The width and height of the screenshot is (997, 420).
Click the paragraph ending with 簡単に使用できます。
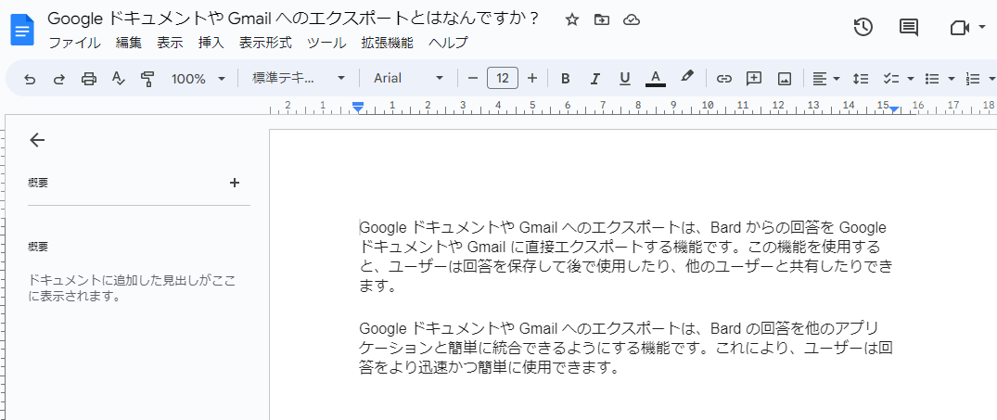click(x=626, y=349)
